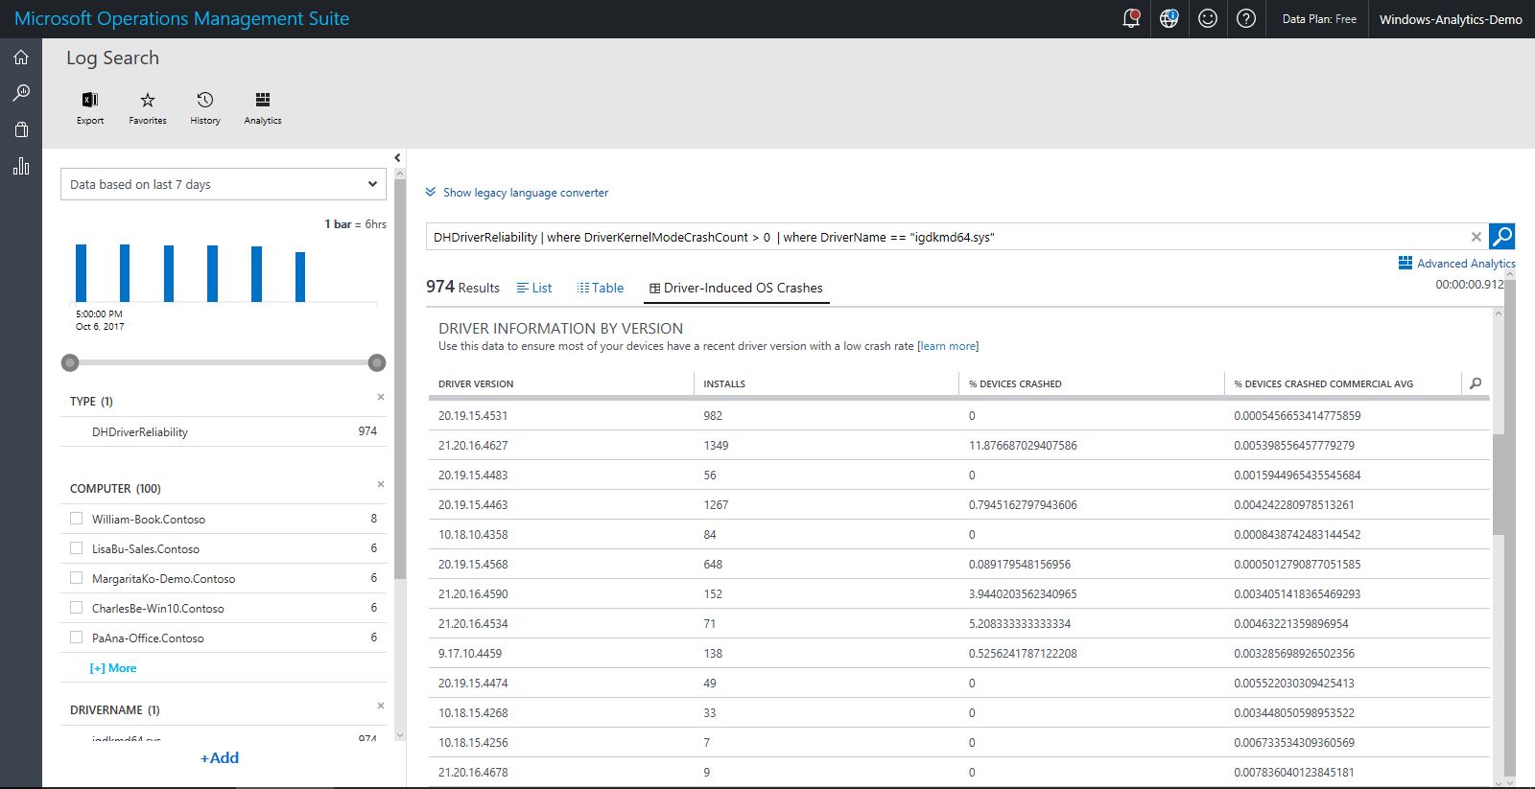
Task: Run the query with the magnifier button
Action: pos(1502,236)
